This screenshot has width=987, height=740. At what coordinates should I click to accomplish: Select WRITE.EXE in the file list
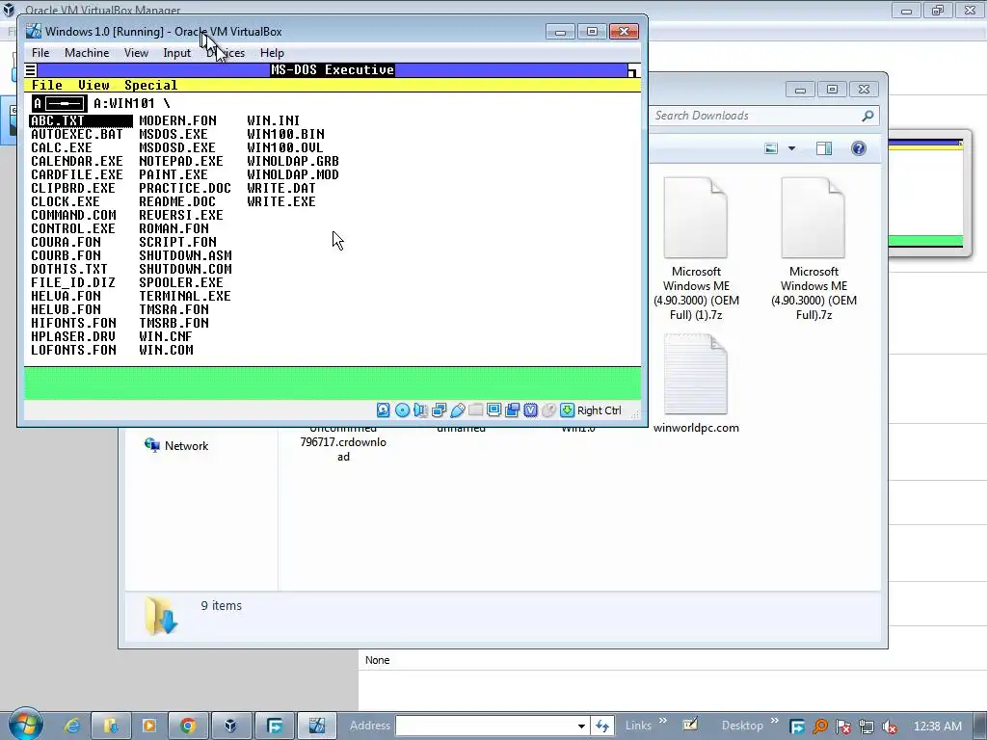(281, 202)
